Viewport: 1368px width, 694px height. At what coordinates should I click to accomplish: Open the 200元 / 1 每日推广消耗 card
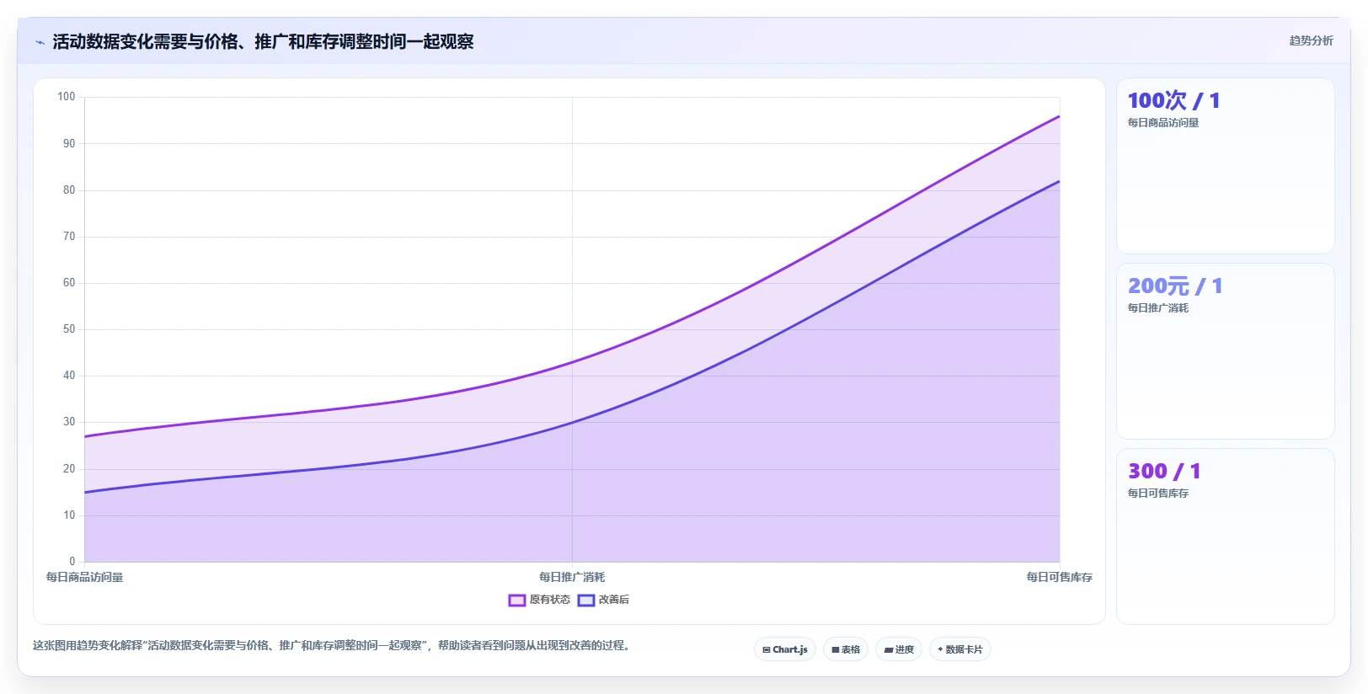(x=1226, y=351)
